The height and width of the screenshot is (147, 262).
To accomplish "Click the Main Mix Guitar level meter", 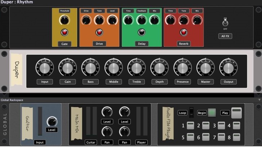I will tap(92, 121).
